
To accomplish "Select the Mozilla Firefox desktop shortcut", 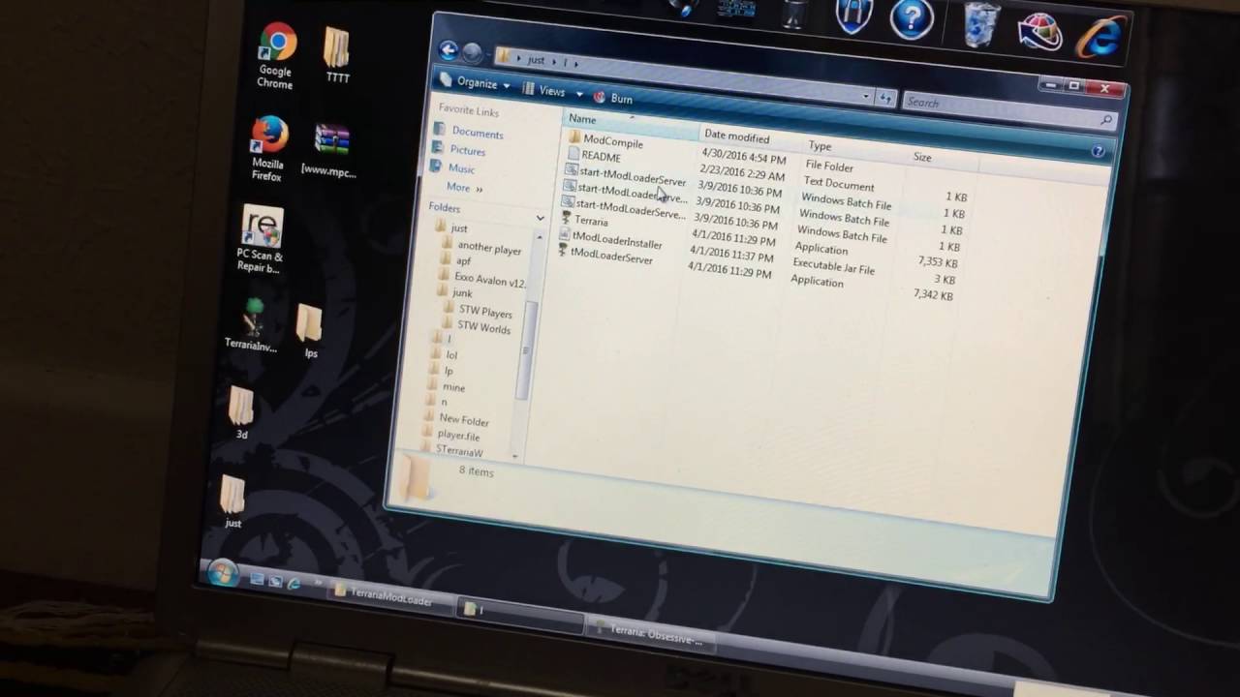I will pos(268,148).
